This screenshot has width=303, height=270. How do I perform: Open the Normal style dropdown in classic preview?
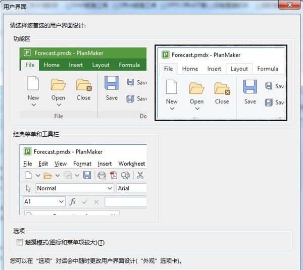click(110, 188)
